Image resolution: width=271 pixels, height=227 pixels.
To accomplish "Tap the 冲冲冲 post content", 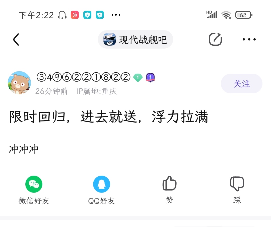I will coord(24,149).
